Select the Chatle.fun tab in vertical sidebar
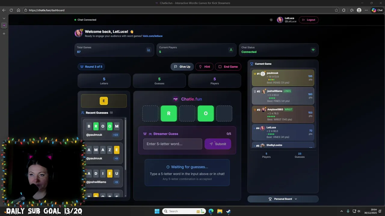Screen dimensions: 385x216 click(x=4, y=25)
